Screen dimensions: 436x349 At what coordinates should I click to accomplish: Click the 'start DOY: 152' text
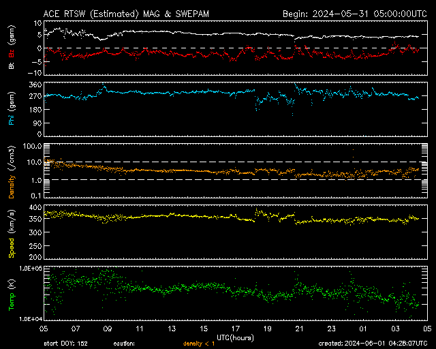67,344
